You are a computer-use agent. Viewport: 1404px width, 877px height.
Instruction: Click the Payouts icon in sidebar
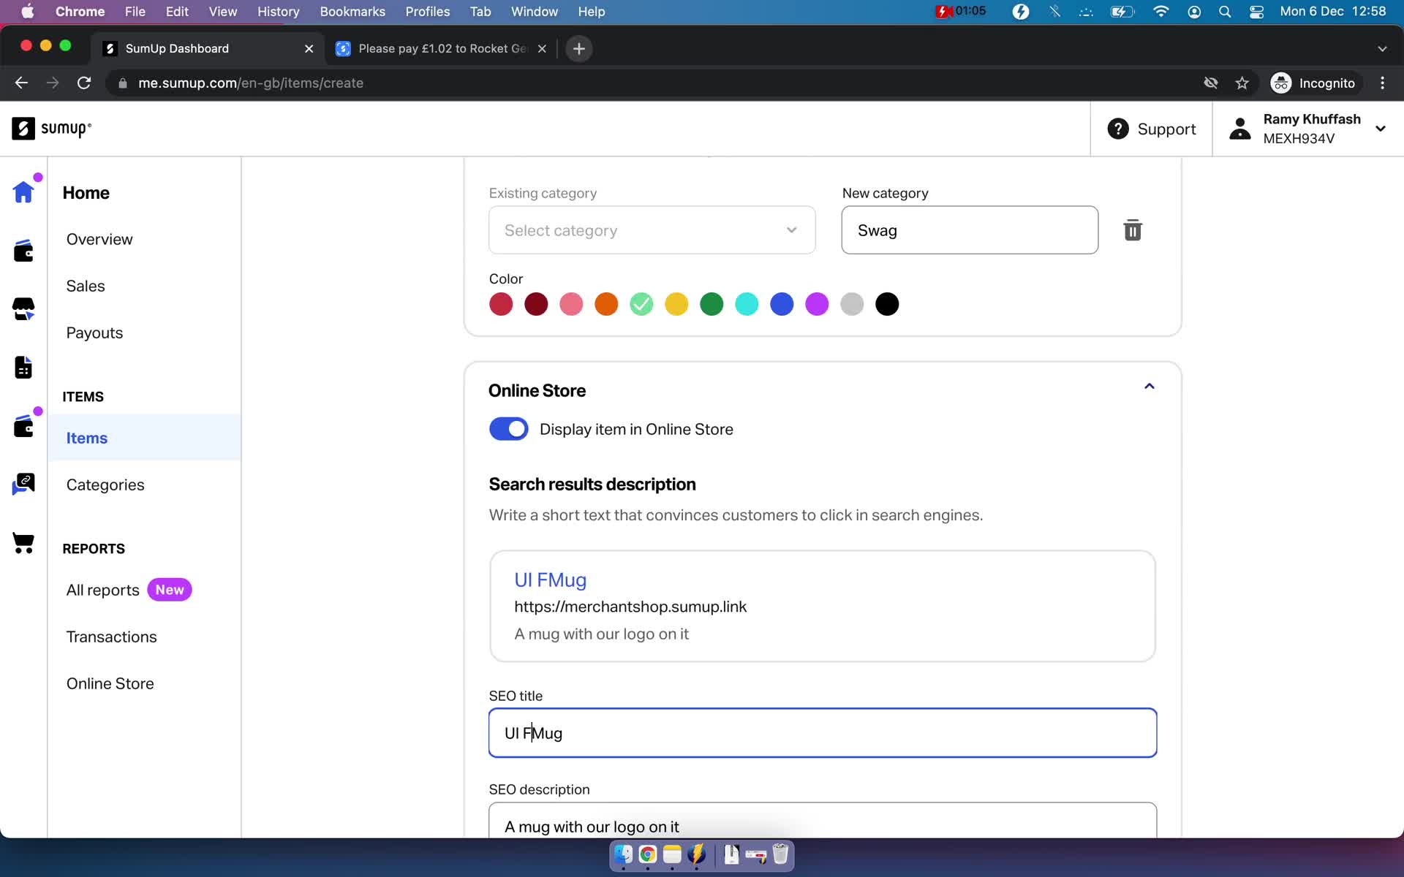tap(94, 333)
